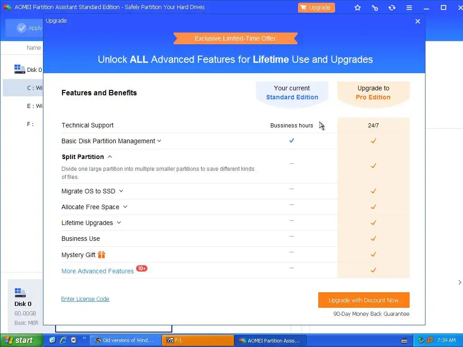Click the Mystery Gift box icon
The image size is (463, 347).
click(102, 255)
